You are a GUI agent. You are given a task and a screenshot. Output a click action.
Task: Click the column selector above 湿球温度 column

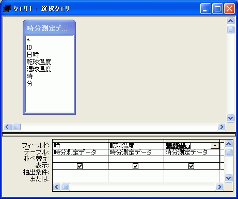(192, 141)
